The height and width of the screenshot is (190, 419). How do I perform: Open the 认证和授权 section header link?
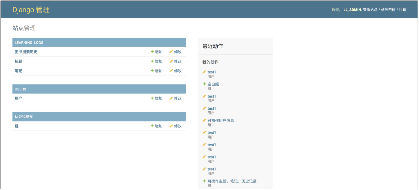tap(24, 117)
